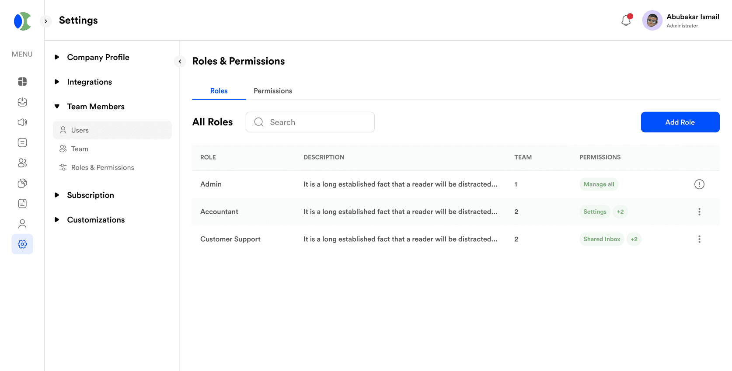Screen dimensions: 732x371
Task: Click team count 1 in Admin row
Action: [x=516, y=184]
